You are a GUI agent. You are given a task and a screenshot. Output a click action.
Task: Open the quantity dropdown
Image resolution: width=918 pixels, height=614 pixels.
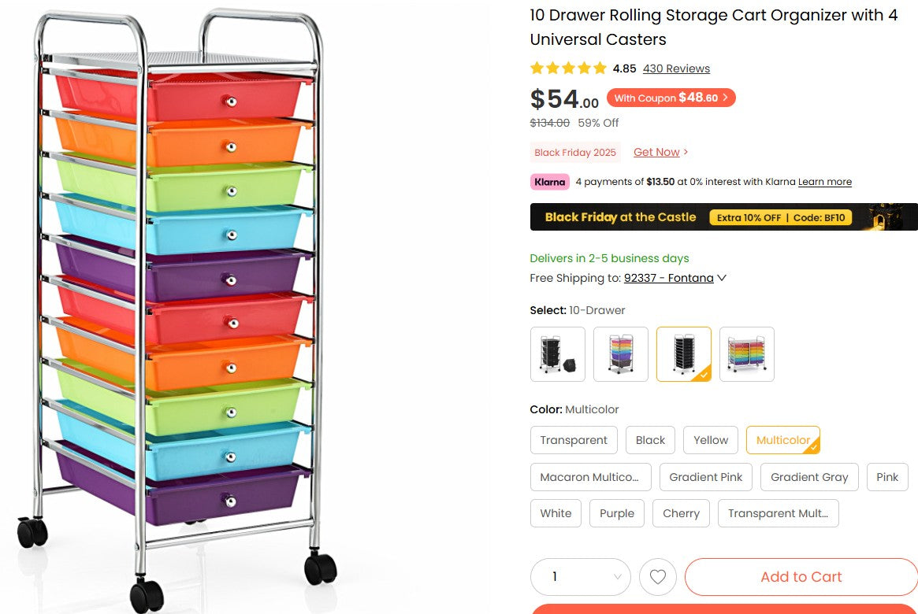pos(580,577)
